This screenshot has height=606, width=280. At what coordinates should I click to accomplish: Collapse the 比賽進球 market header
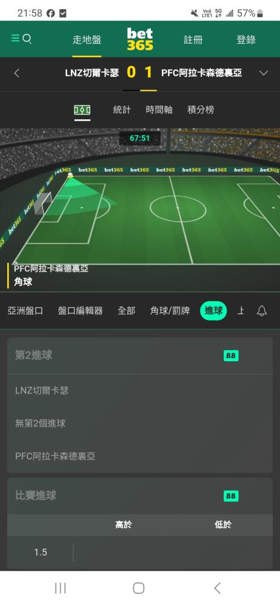(x=140, y=496)
